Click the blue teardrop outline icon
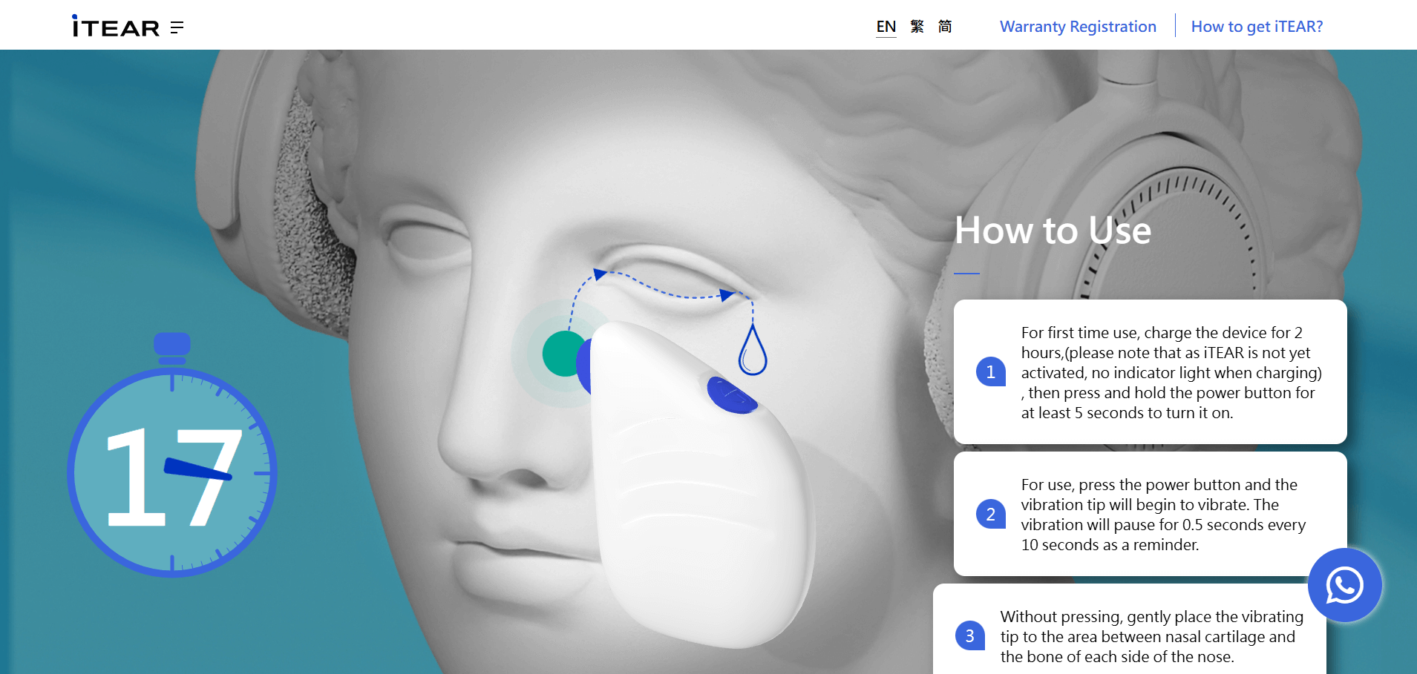1417x674 pixels. coord(752,351)
